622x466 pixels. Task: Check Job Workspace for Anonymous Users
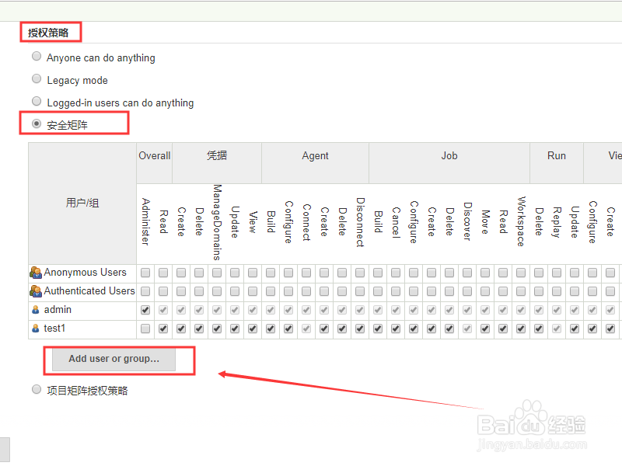[x=521, y=273]
